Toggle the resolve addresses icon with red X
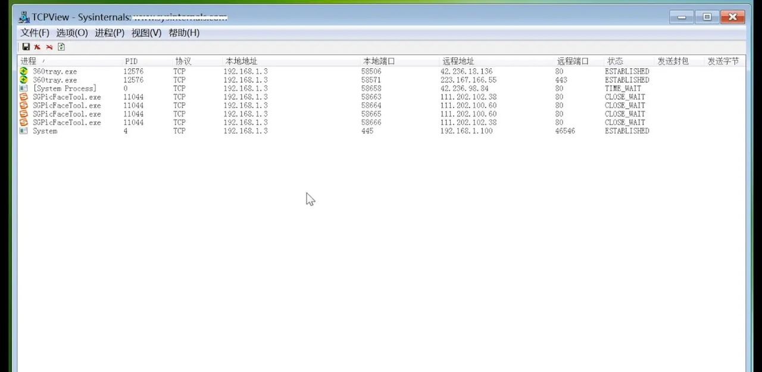The width and height of the screenshot is (762, 372). (38, 47)
